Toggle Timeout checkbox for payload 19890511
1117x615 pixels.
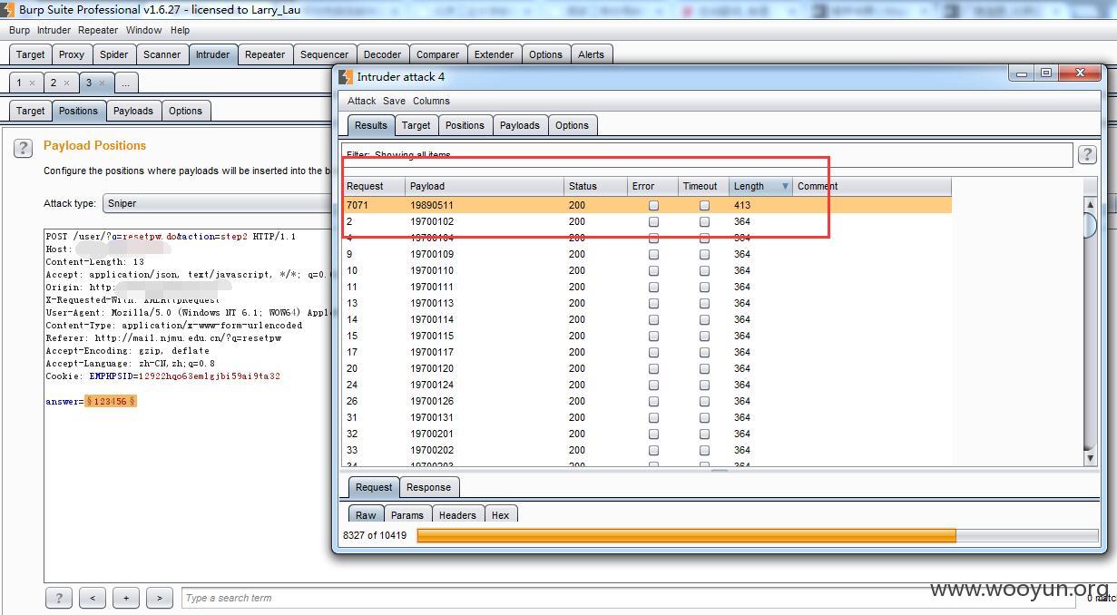(704, 206)
